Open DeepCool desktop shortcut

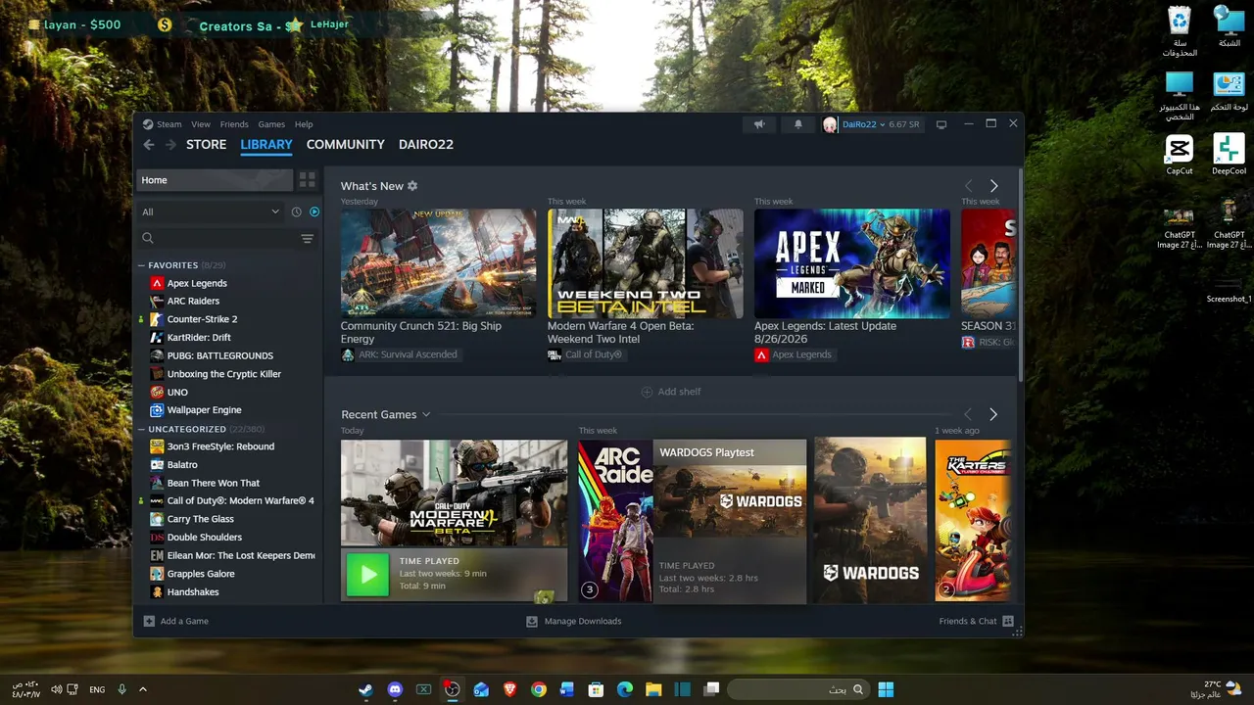click(x=1229, y=154)
